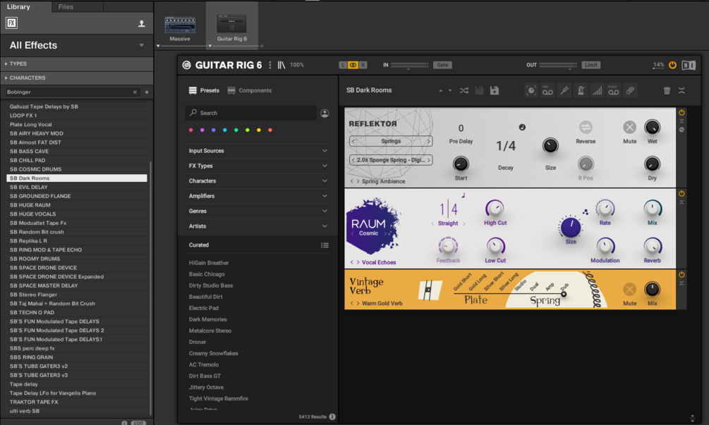
Task: Open the metronome icon in toolbar
Action: point(581,90)
